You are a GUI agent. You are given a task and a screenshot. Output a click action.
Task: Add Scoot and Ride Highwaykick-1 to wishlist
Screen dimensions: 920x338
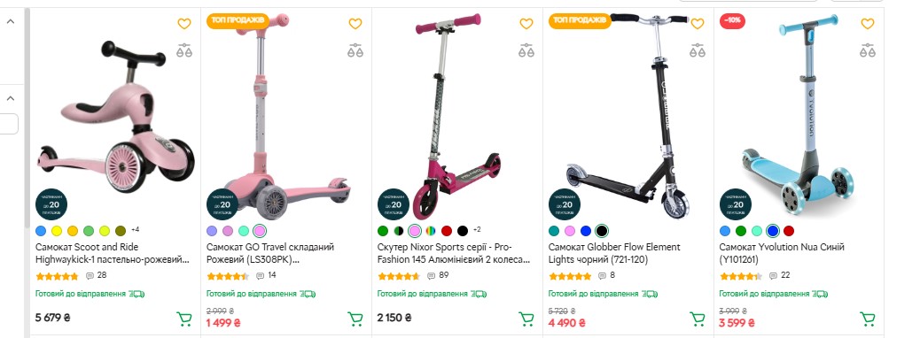184,23
